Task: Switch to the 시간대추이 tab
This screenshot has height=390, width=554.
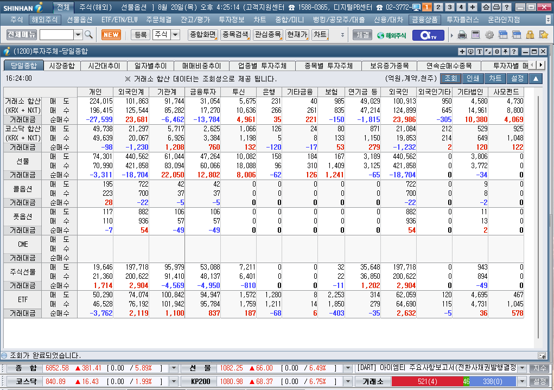Action: click(104, 66)
